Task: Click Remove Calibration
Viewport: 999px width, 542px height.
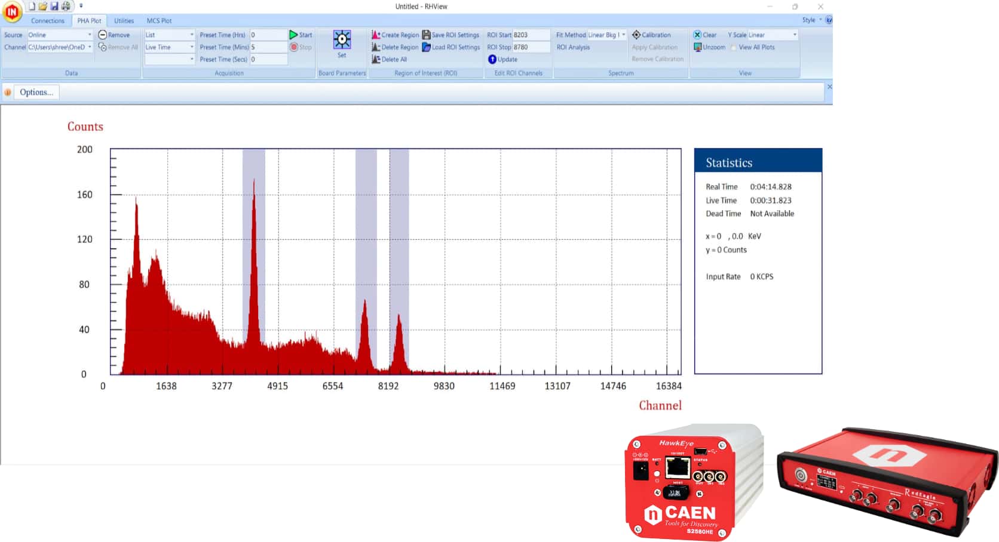Action: tap(658, 59)
